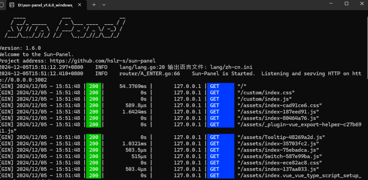Viewport: 368px width, 180px height.
Task: Open the github.com/hslr-s/sun-panel project address
Action: [103, 61]
